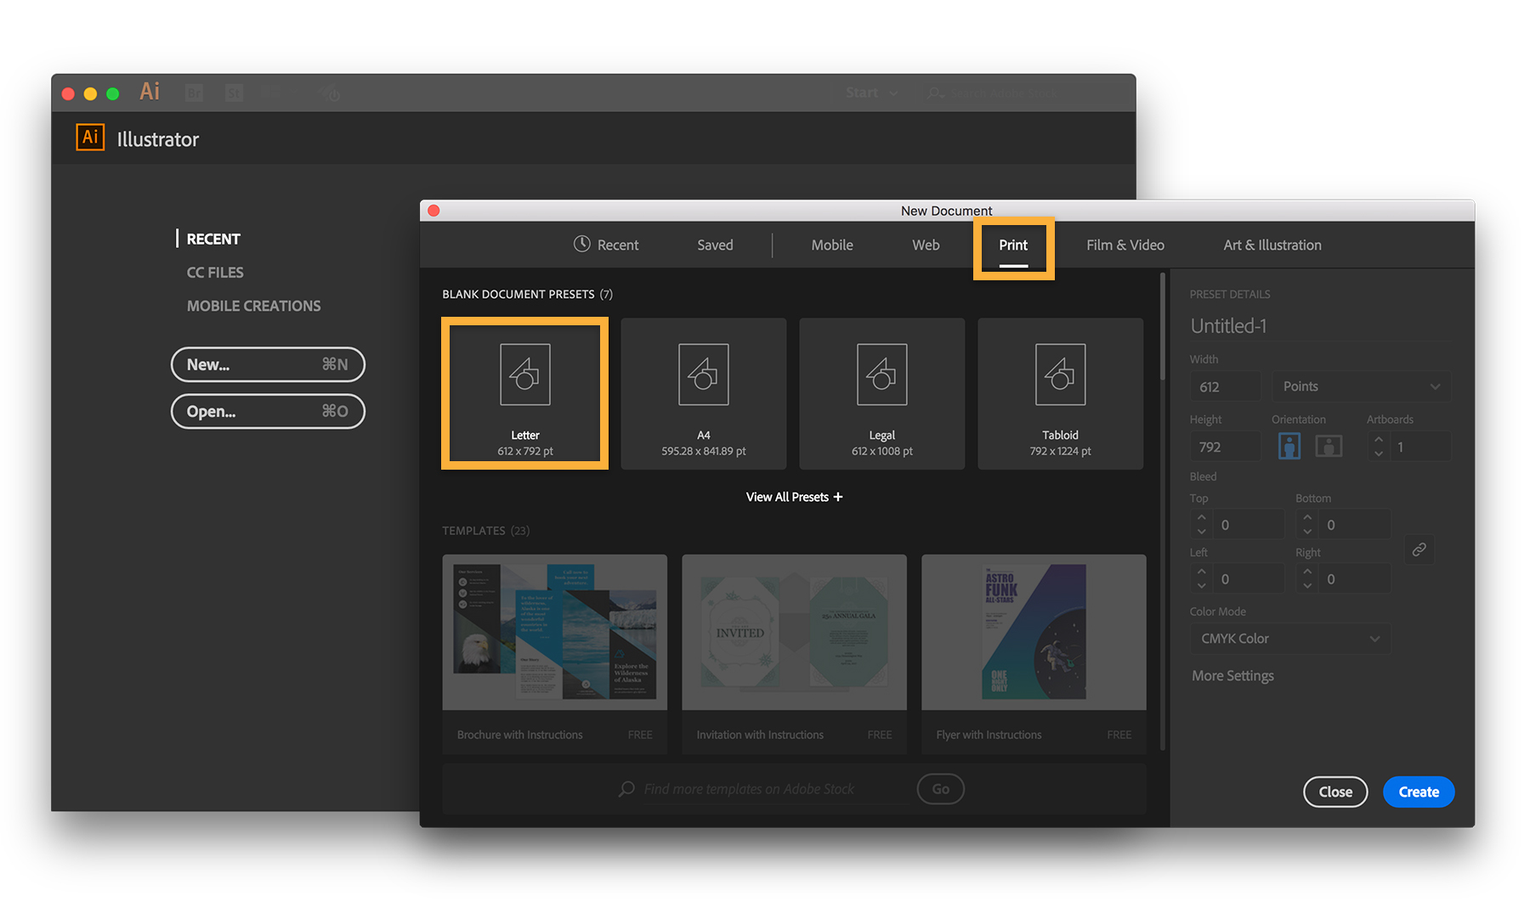Viewport: 1530px width, 913px height.
Task: Select RECENT in the Illustrator start screen
Action: coord(213,239)
